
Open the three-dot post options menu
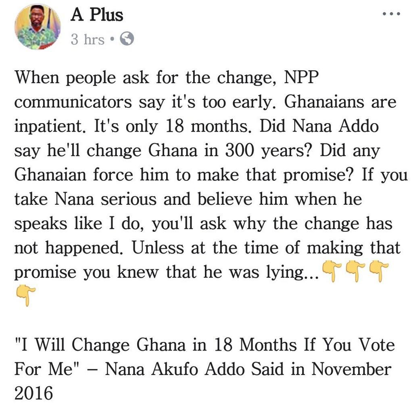(x=391, y=14)
